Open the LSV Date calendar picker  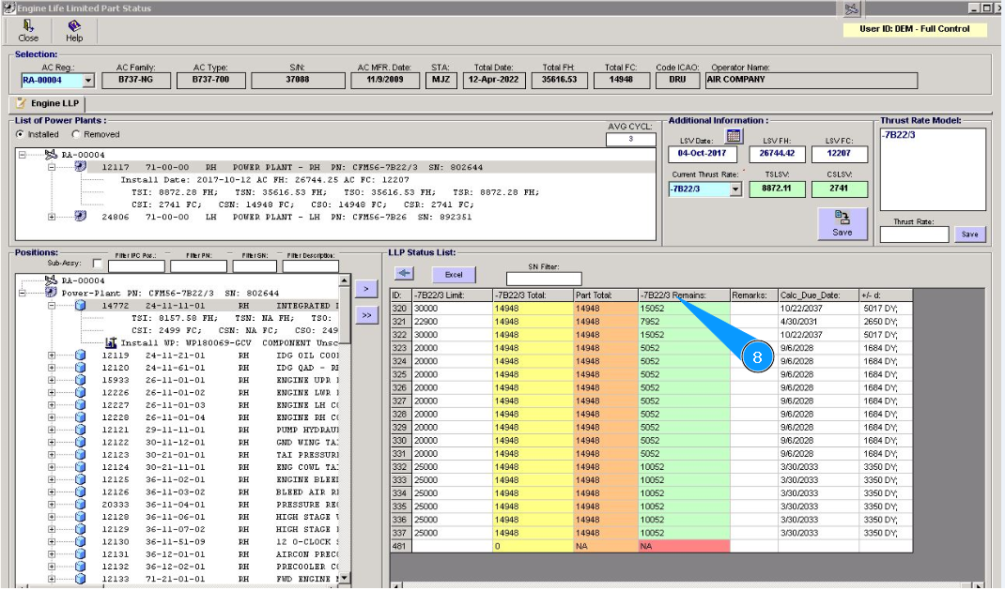[x=734, y=137]
